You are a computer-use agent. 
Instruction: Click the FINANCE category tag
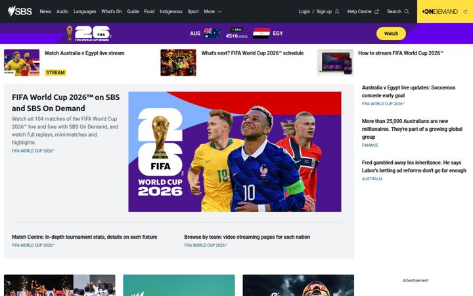click(370, 145)
